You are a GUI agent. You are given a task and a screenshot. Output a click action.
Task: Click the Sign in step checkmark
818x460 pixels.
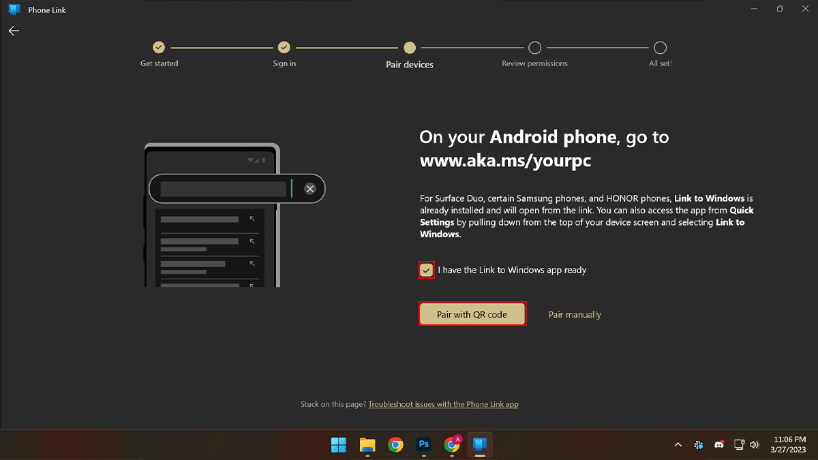[x=284, y=48]
